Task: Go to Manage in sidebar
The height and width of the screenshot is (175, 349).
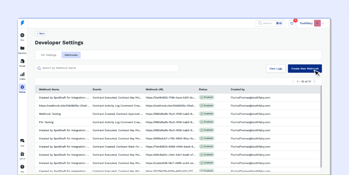Action: click(22, 62)
